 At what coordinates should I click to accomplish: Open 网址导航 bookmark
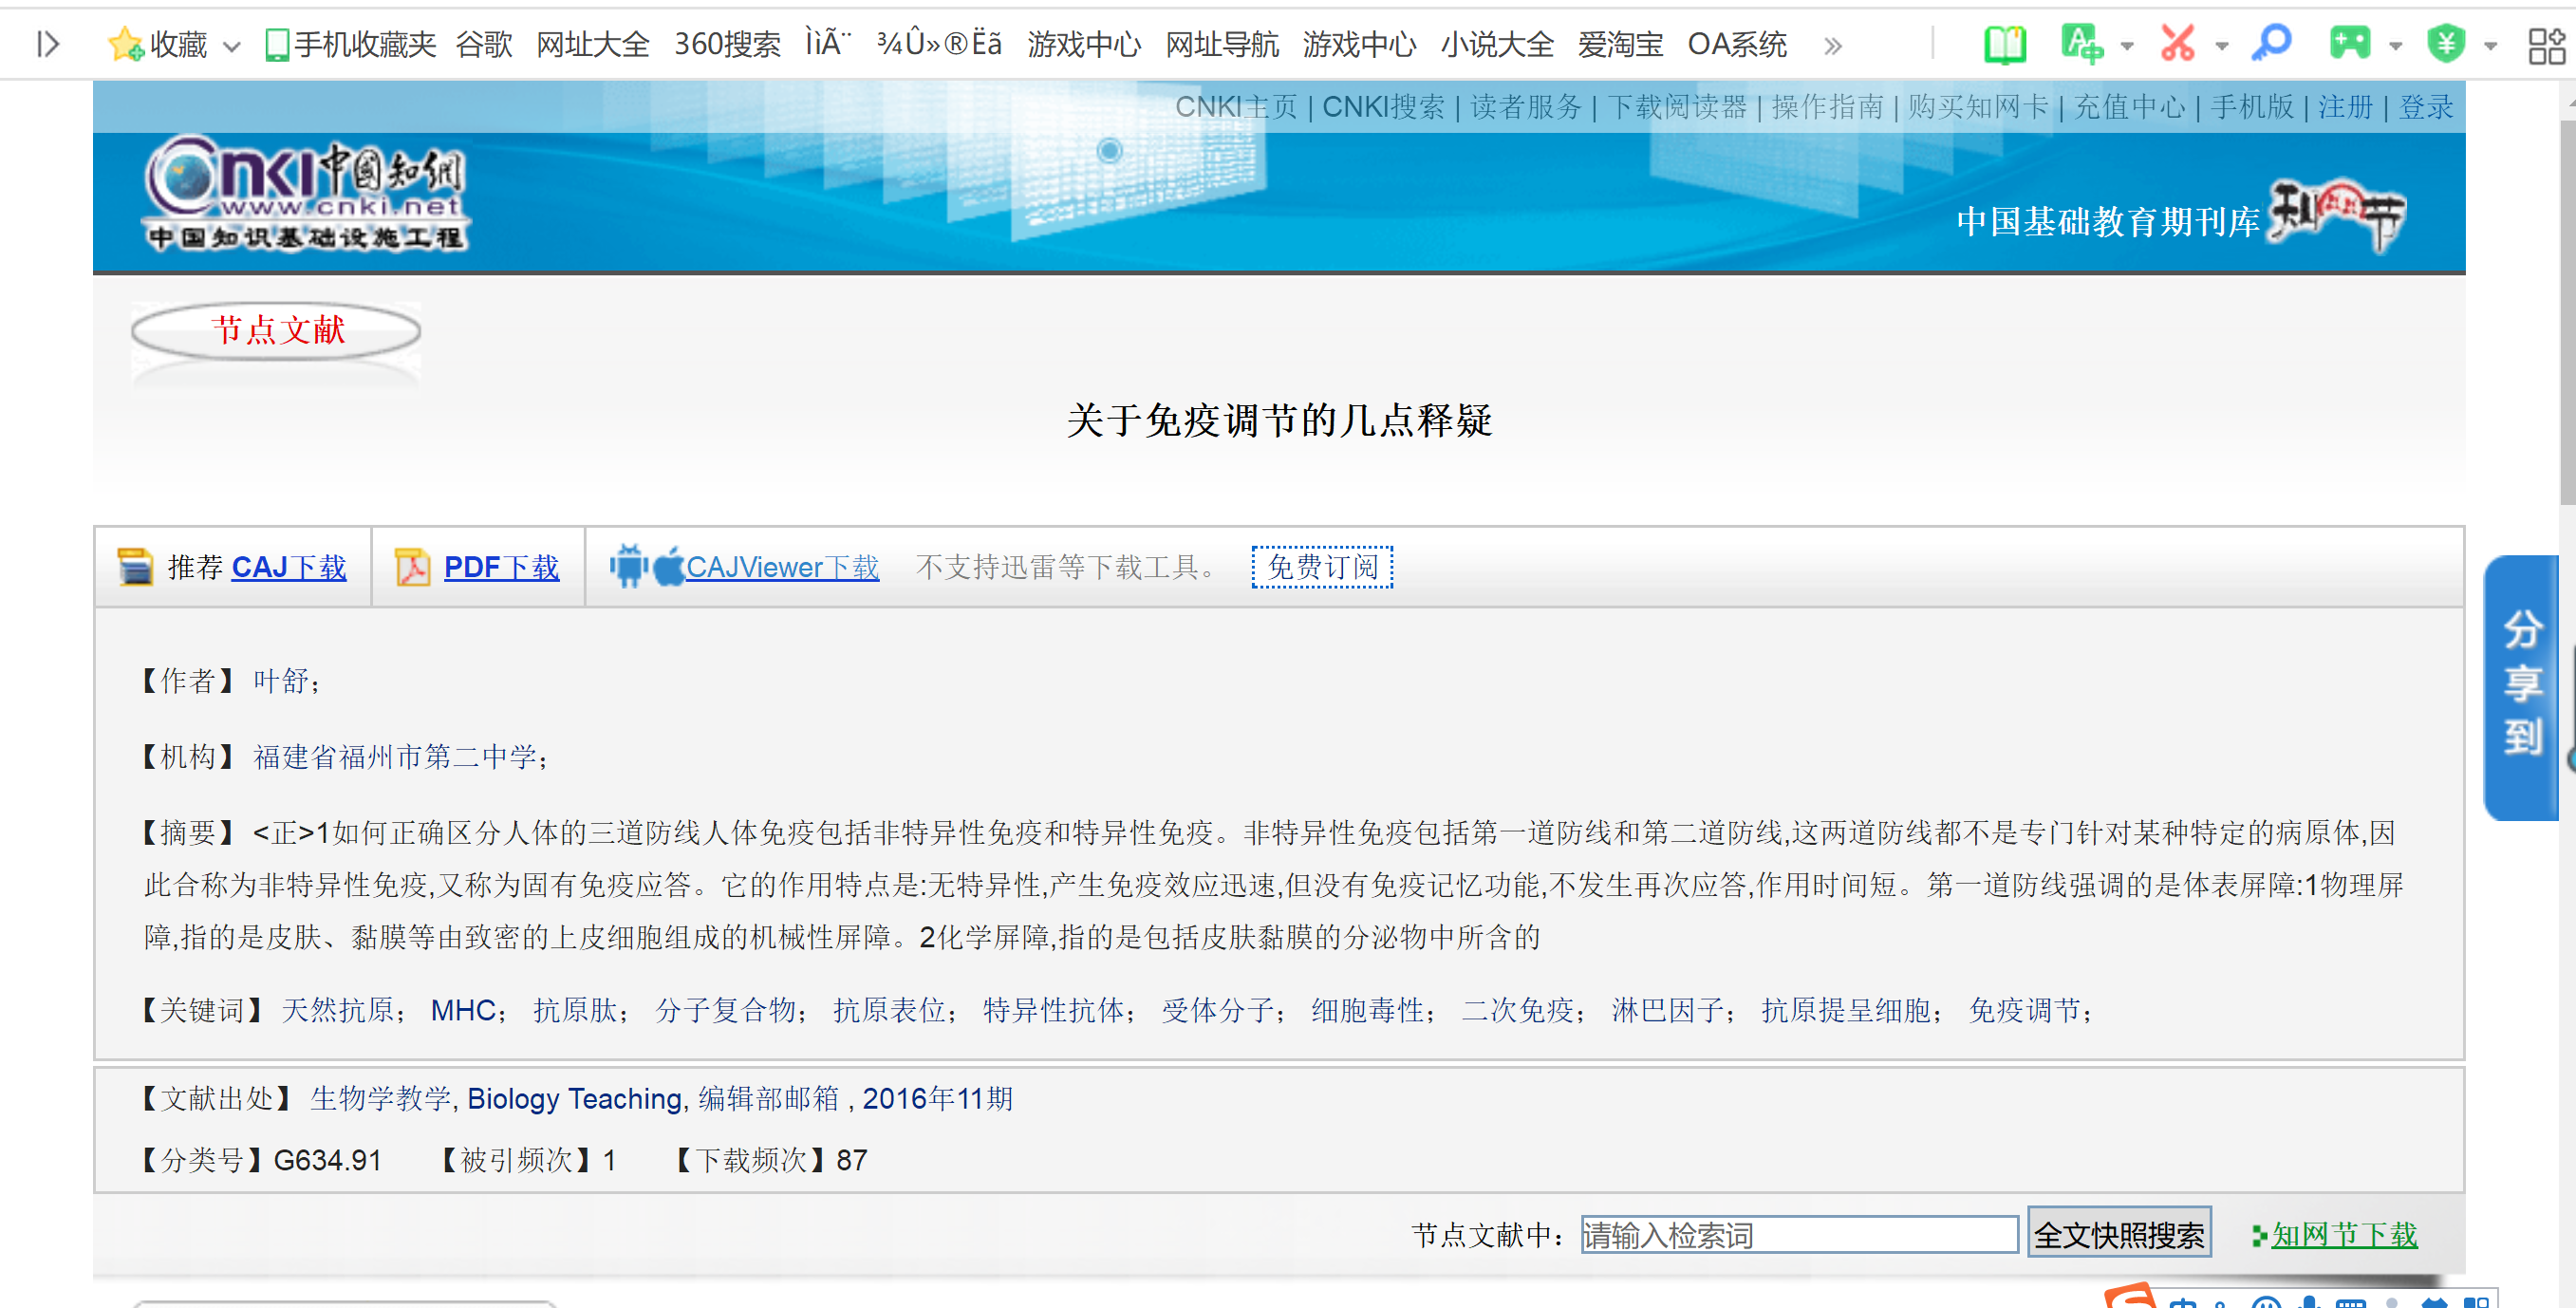click(1222, 44)
